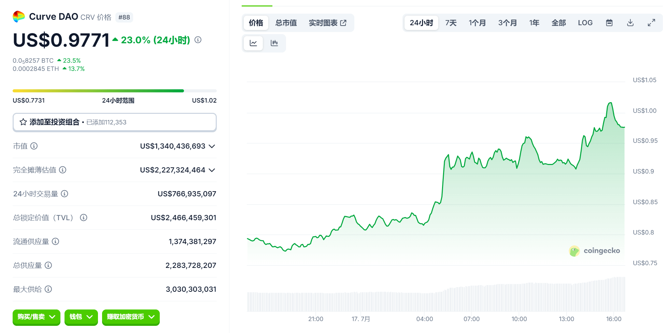Expand the 市值 value chevron

pyautogui.click(x=212, y=146)
